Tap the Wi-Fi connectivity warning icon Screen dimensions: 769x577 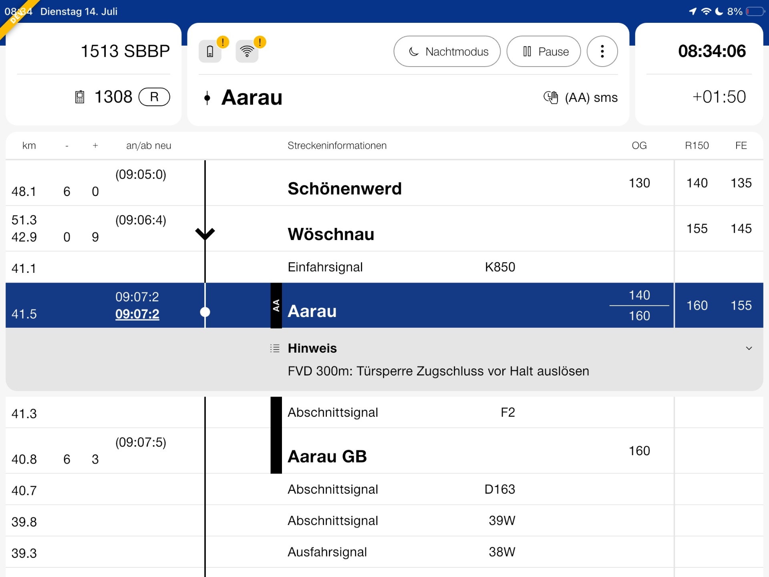[x=247, y=51]
